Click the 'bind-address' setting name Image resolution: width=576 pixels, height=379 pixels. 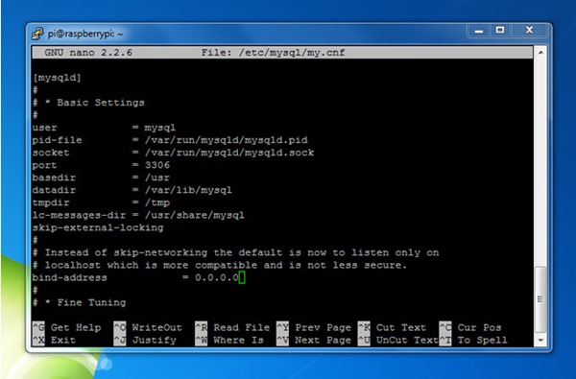point(69,277)
